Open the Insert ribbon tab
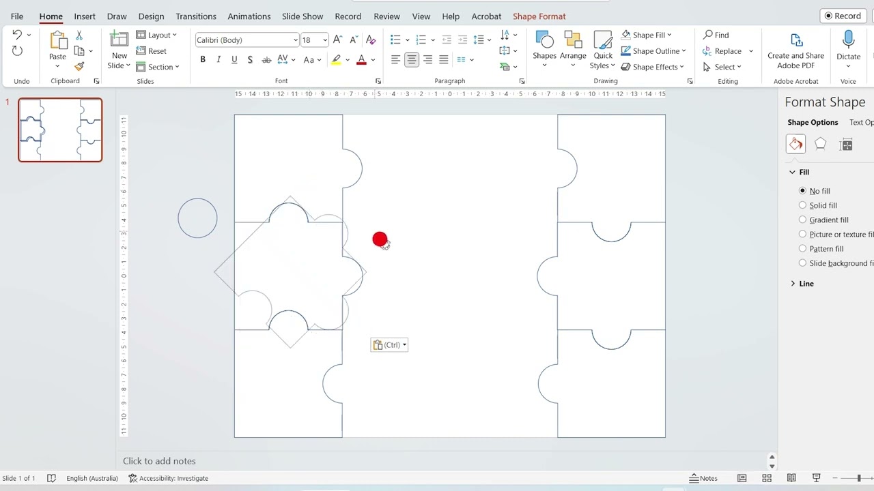 (x=85, y=16)
